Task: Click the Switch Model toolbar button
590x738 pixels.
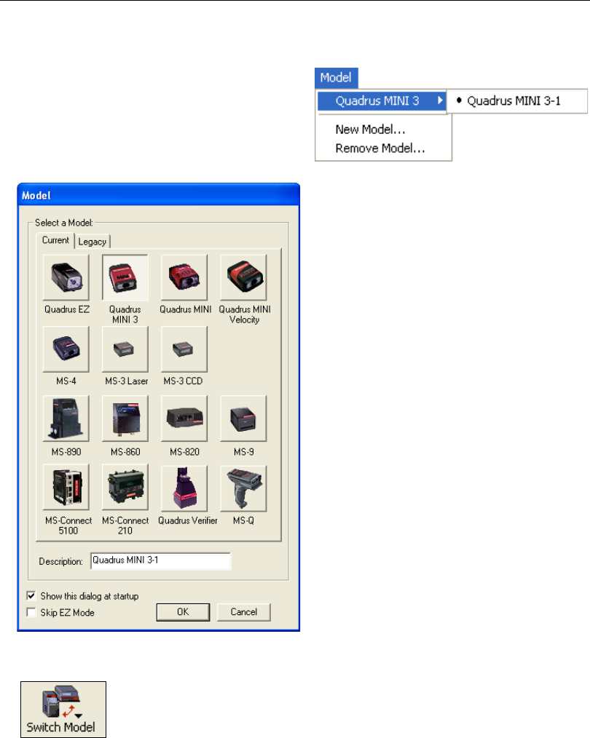Action: (x=63, y=710)
